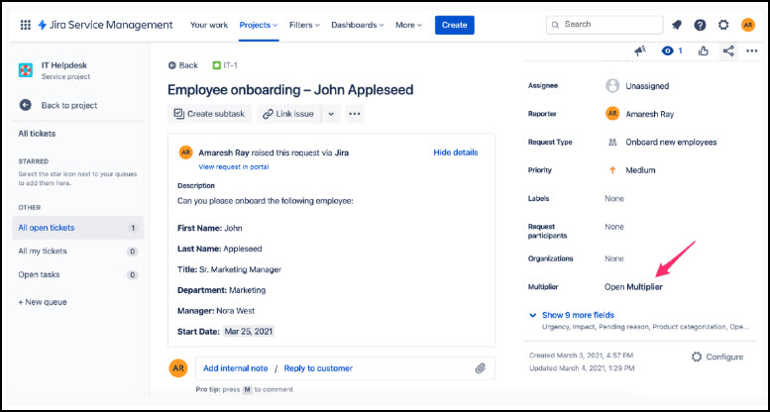Open the settings gear icon
Viewport: 770px width, 412px height.
pos(723,25)
